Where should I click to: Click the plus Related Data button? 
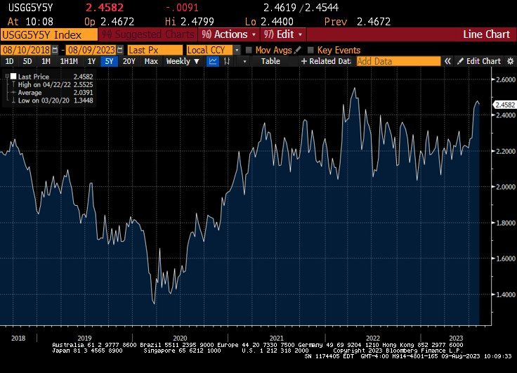point(325,61)
